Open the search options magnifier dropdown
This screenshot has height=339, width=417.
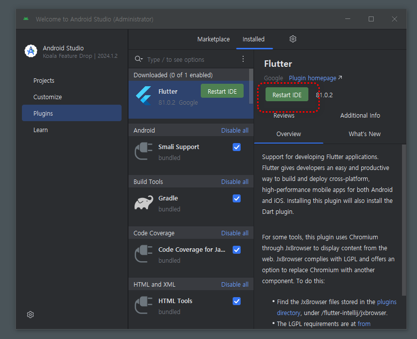pyautogui.click(x=139, y=59)
